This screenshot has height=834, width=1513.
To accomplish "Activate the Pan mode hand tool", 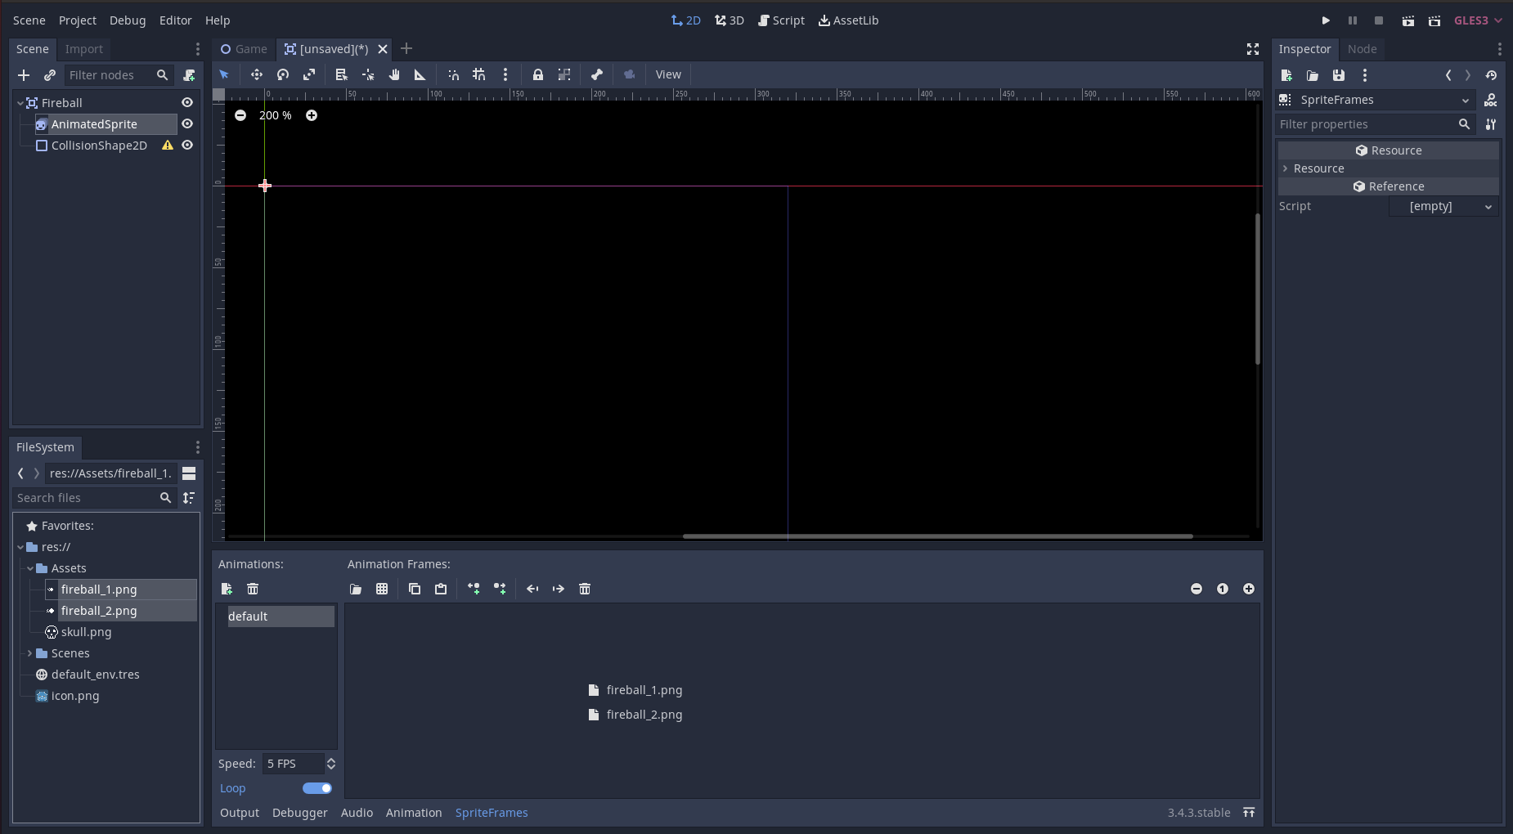I will pyautogui.click(x=394, y=74).
